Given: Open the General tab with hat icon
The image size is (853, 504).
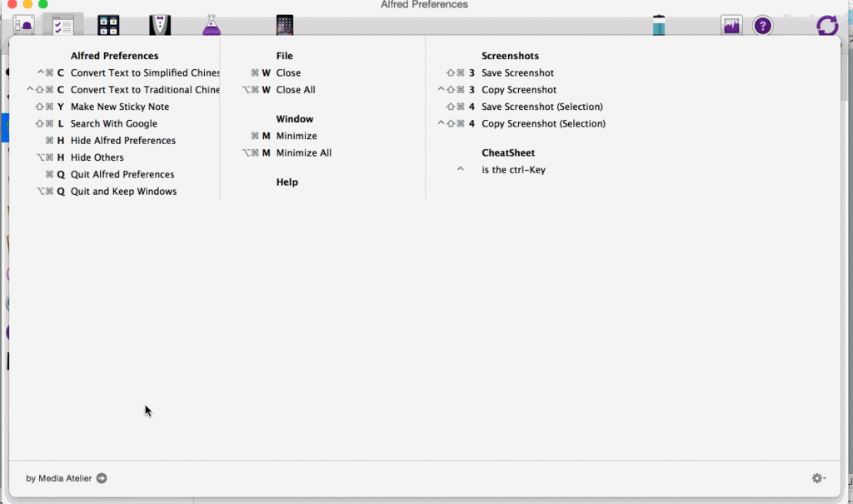Looking at the screenshot, I should click(24, 25).
